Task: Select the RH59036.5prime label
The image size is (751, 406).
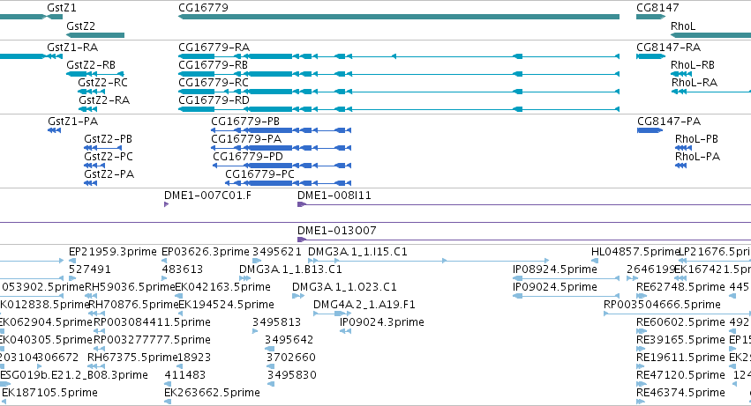Action: [x=130, y=287]
